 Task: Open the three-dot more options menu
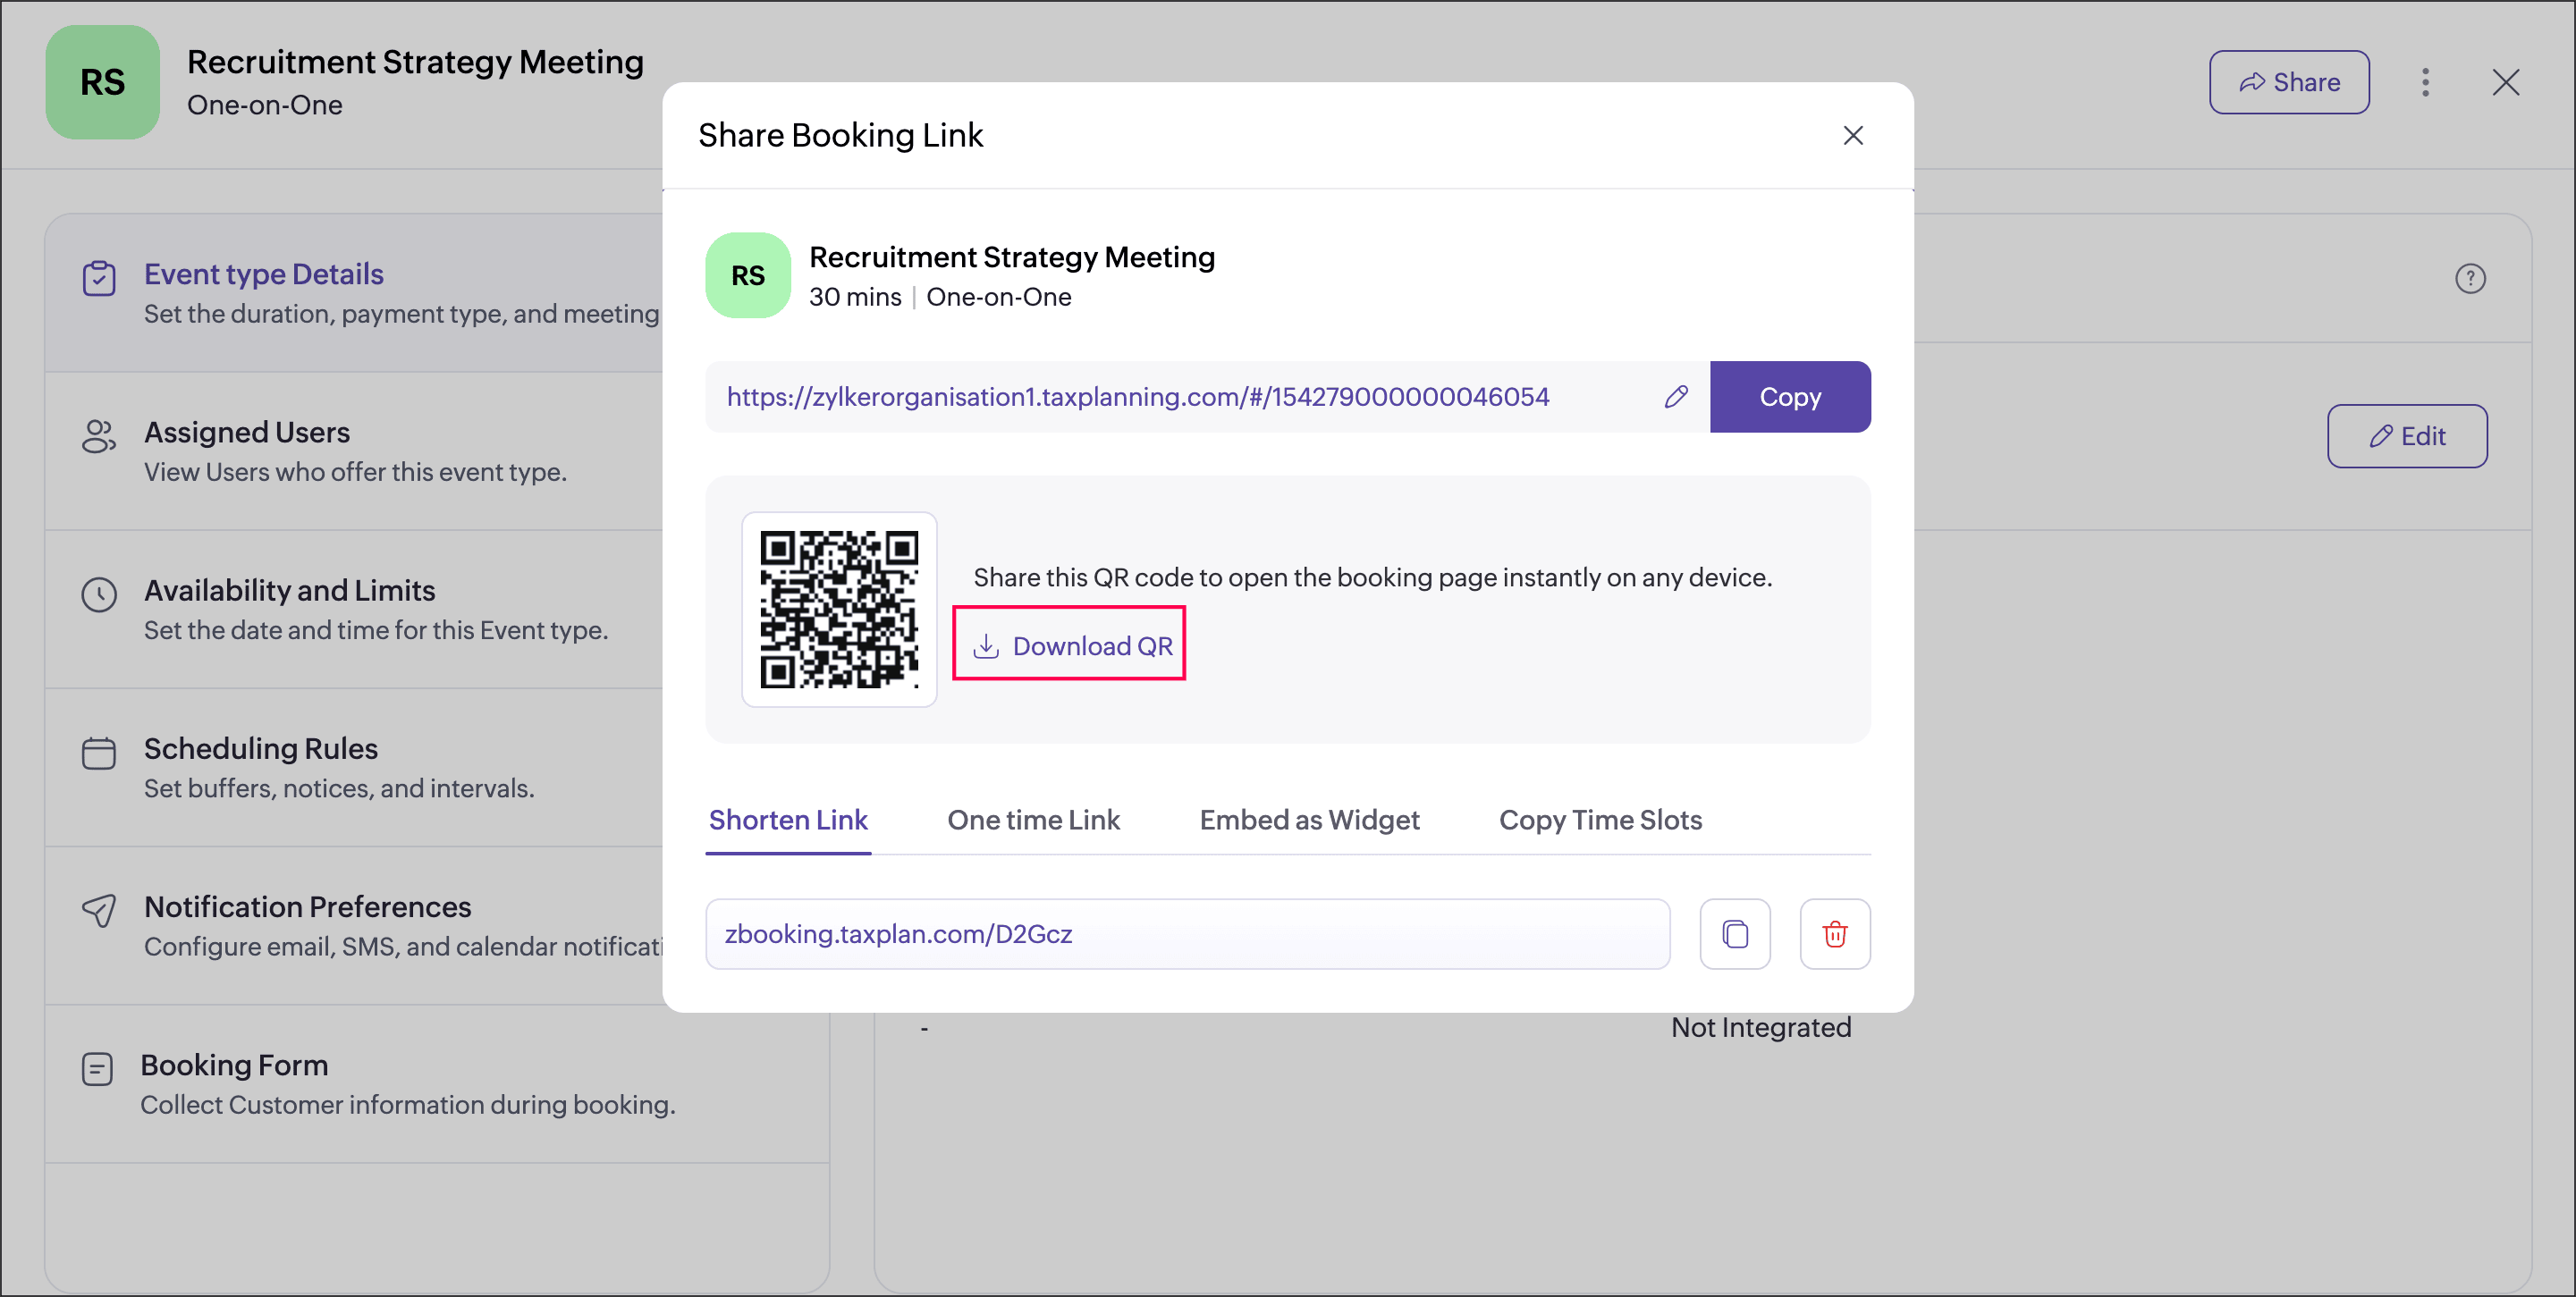pyautogui.click(x=2425, y=82)
